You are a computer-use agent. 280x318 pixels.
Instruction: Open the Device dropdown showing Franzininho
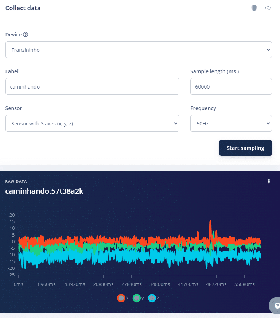[139, 50]
